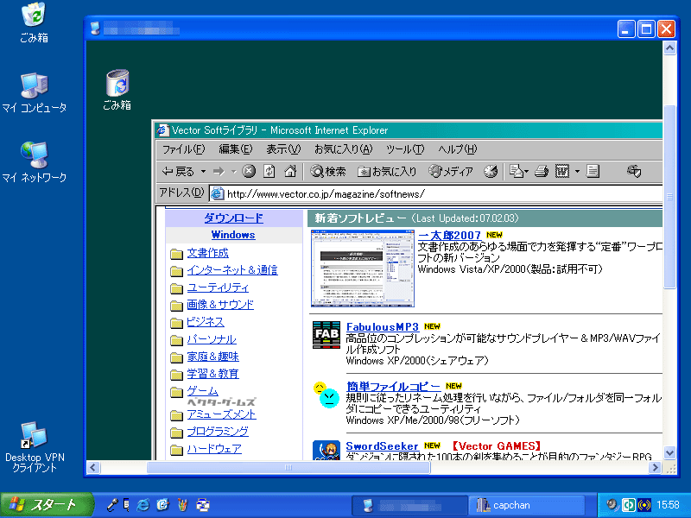
Task: Expand the Mail button dropdown arrow
Action: coord(526,171)
